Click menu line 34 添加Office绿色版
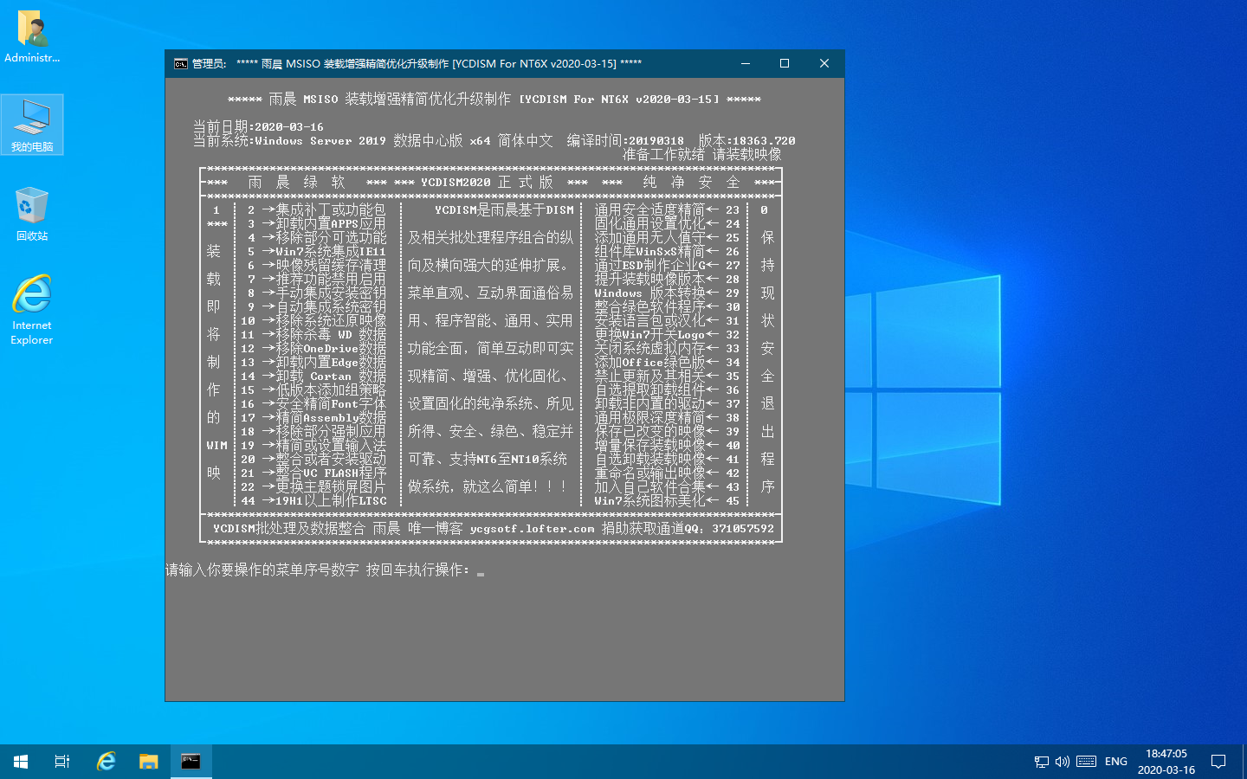This screenshot has width=1247, height=779. click(667, 363)
